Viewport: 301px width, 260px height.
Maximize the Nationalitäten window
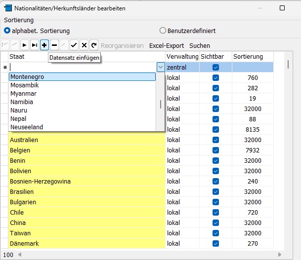pos(282,8)
